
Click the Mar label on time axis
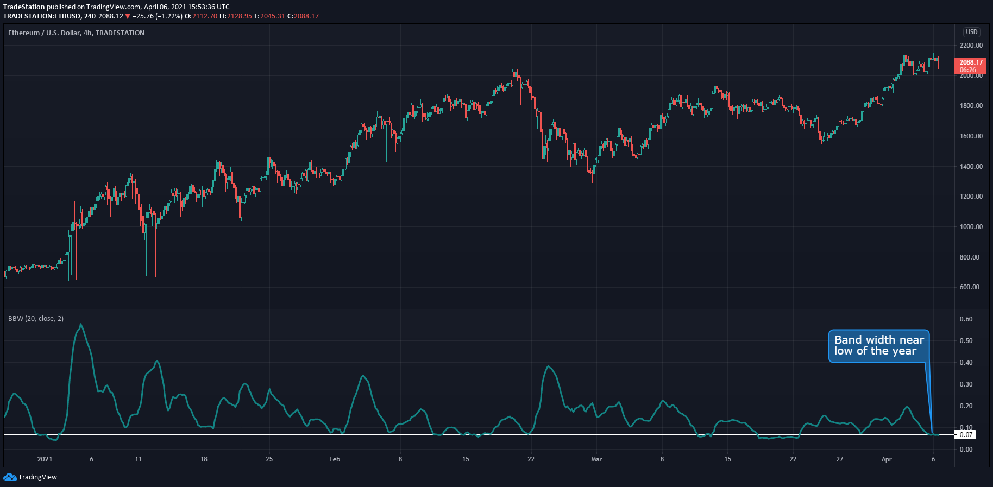(596, 459)
